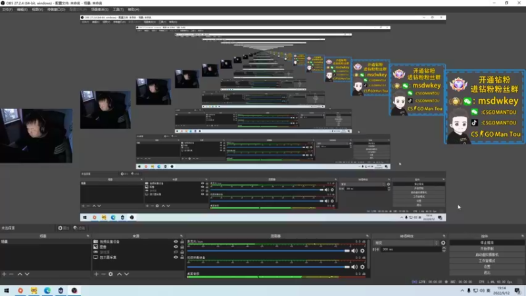Move scene down in Scenes panel
The height and width of the screenshot is (296, 526).
(x=27, y=274)
